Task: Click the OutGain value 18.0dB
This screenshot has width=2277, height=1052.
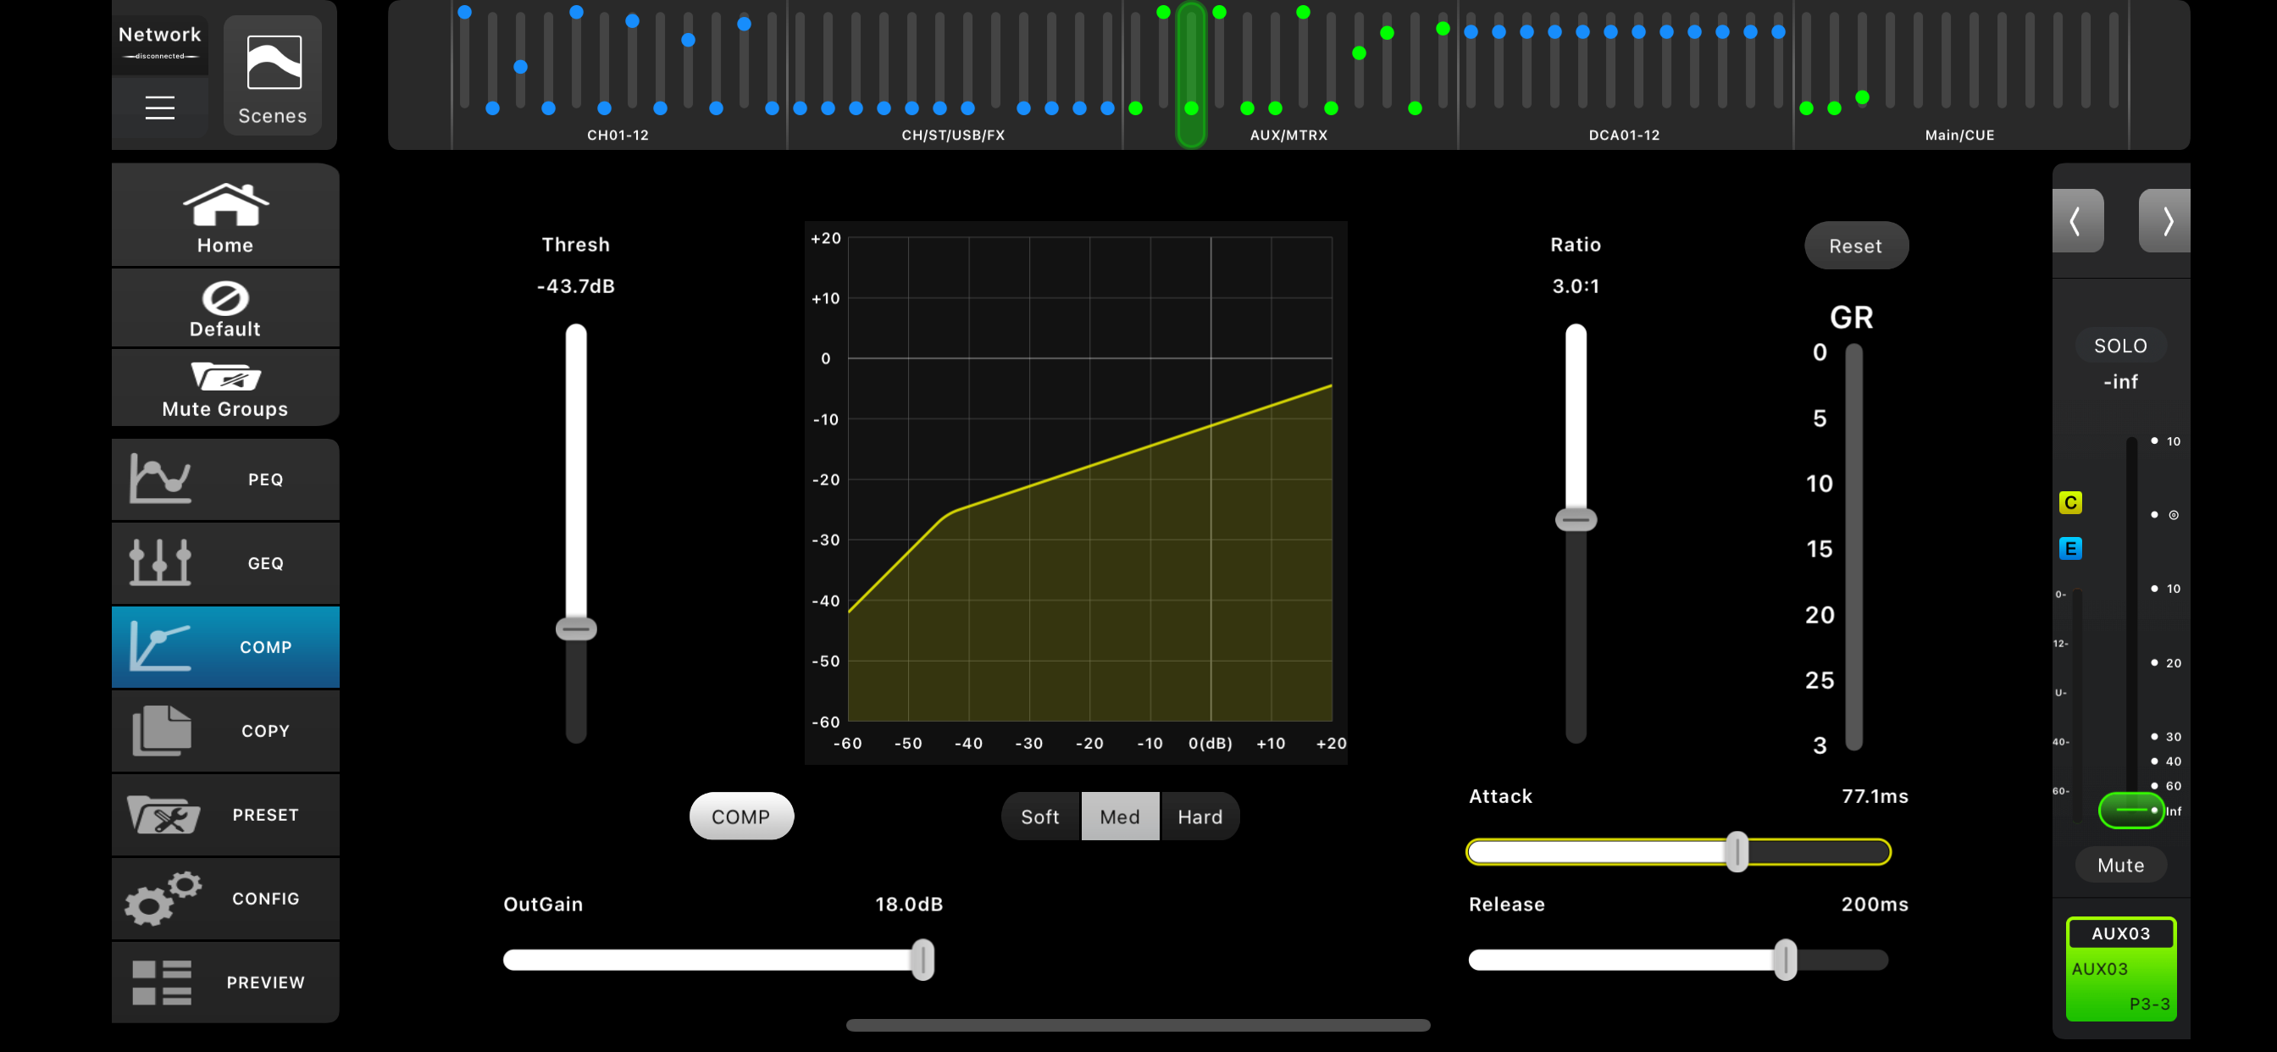Action: (909, 905)
